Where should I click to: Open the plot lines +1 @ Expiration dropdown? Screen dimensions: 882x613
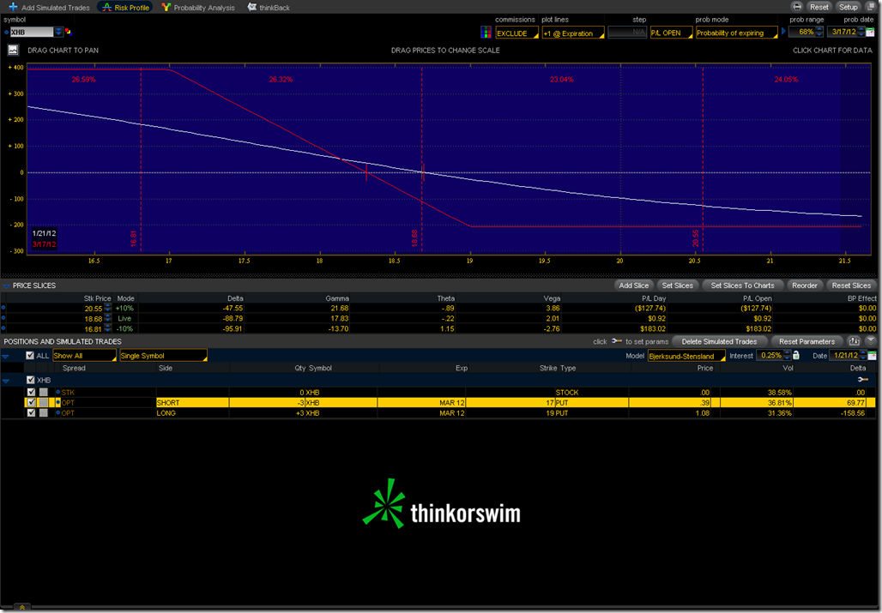(x=572, y=33)
